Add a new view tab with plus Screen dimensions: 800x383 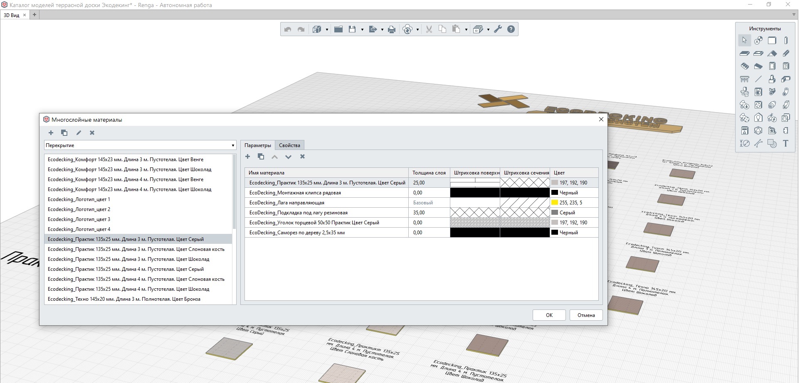[35, 15]
